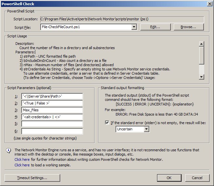
Task: Open the Script File dropdown list
Action: (134, 27)
